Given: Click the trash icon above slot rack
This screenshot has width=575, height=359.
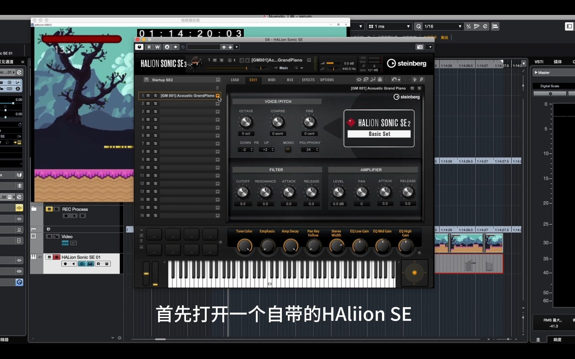Looking at the screenshot, I should 217,88.
